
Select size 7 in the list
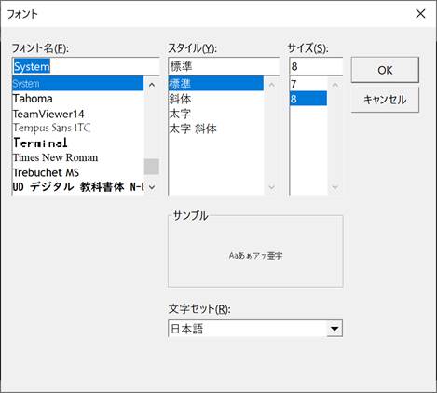[x=308, y=84]
